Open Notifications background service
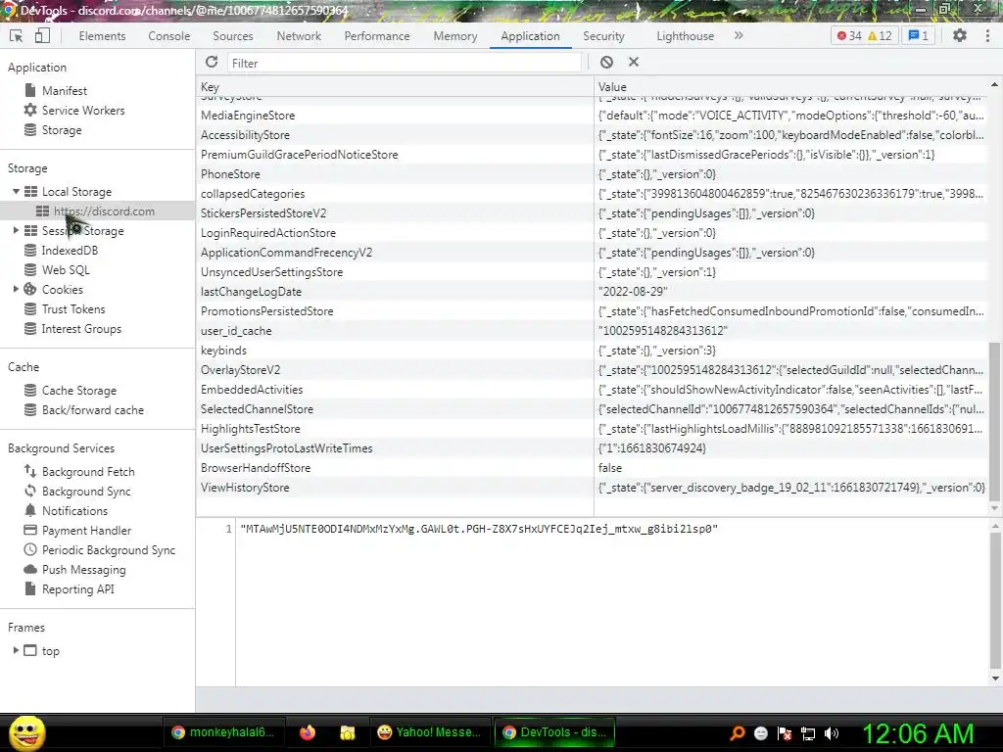 [x=74, y=510]
